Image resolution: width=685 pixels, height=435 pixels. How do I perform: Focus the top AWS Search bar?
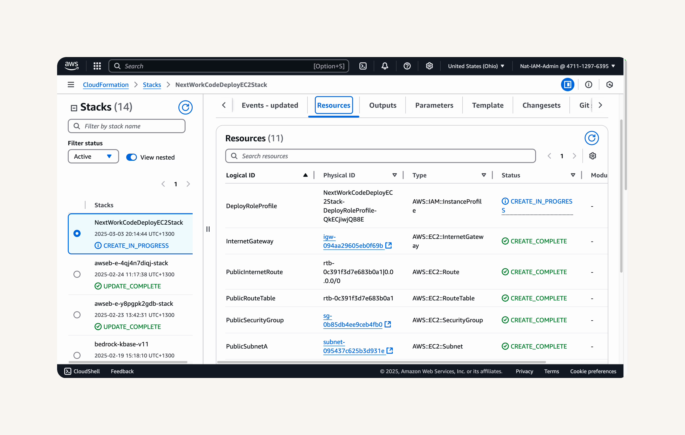(x=229, y=66)
